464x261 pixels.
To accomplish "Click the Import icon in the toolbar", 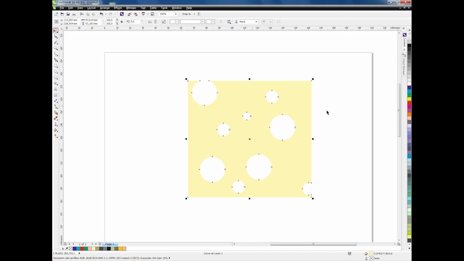I will [x=129, y=14].
